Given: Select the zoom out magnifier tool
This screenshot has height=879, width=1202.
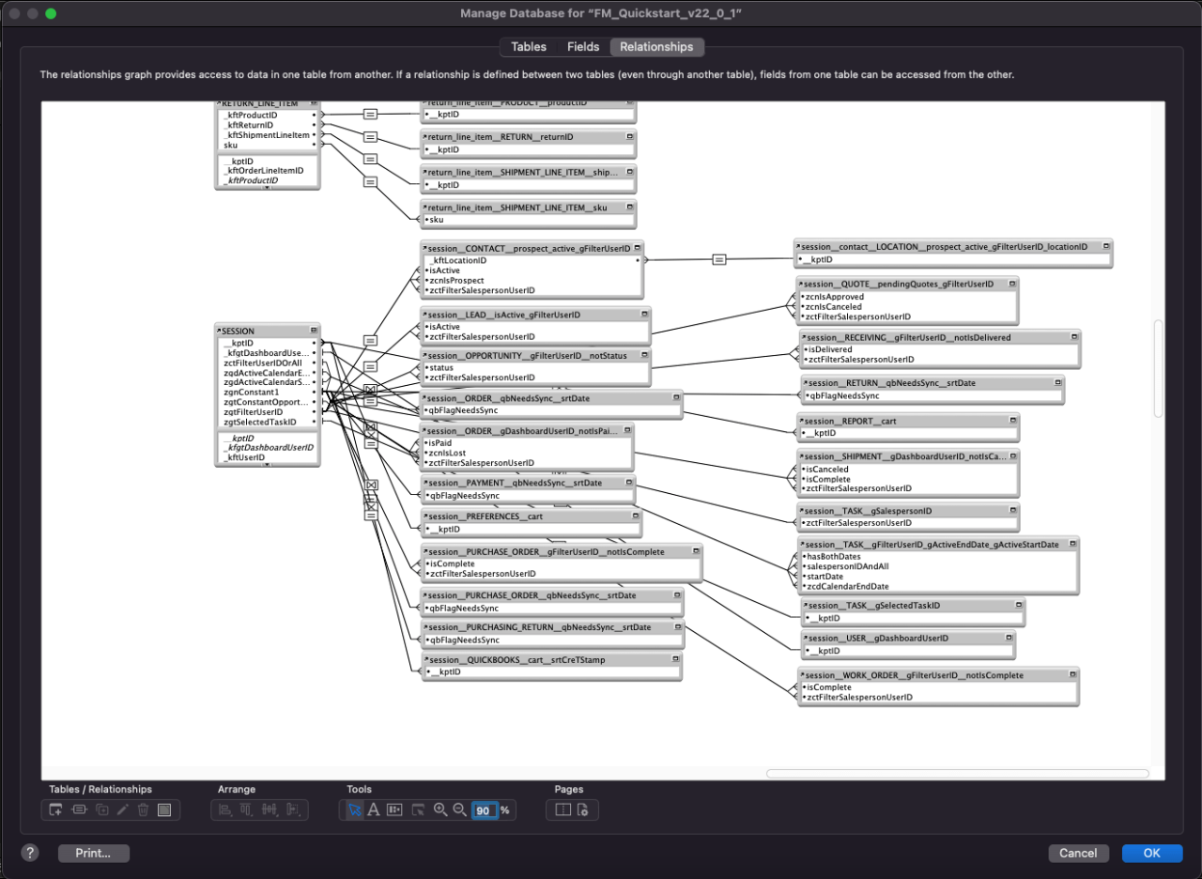Looking at the screenshot, I should (x=460, y=810).
